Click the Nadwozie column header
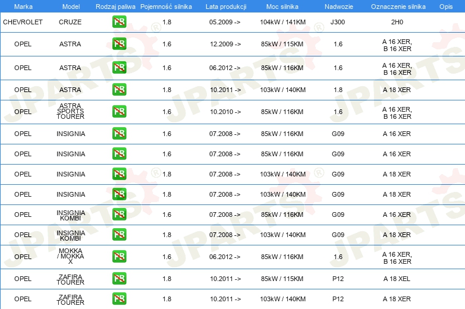The width and height of the screenshot is (465, 309). [x=339, y=7]
